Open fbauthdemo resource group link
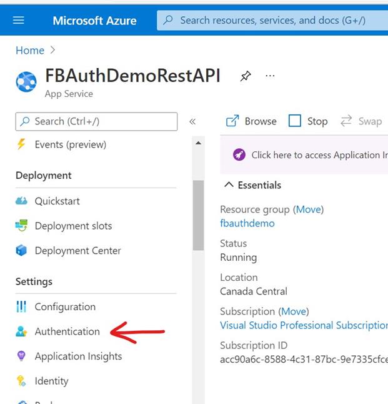Viewport: 388px width, 404px height. pyautogui.click(x=247, y=223)
